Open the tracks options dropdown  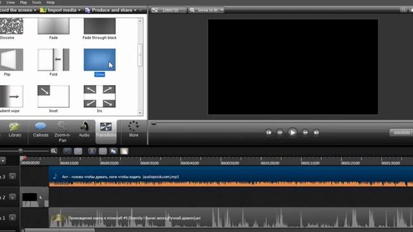[x=3, y=160]
